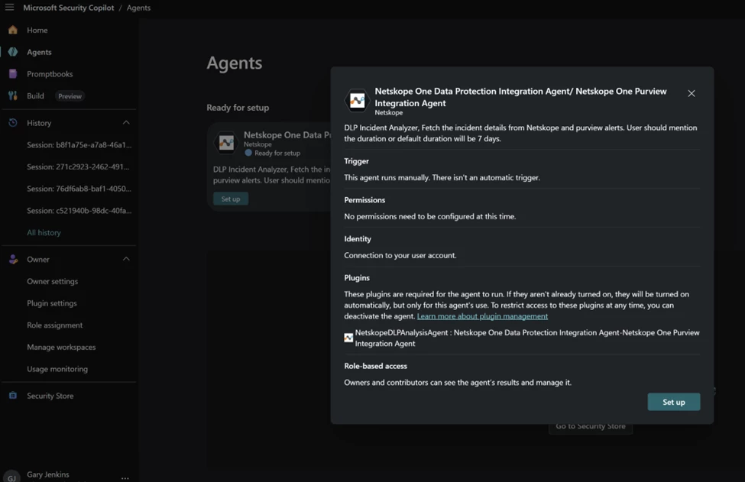Viewport: 745px width, 482px height.
Task: Click Set up button in dialog
Action: tap(673, 402)
